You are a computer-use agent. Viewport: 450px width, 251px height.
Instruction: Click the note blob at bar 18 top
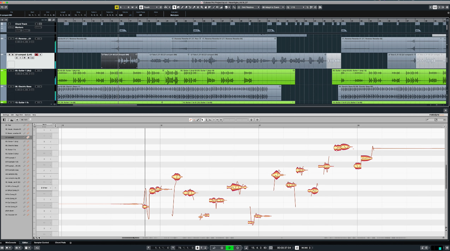[x=366, y=158]
